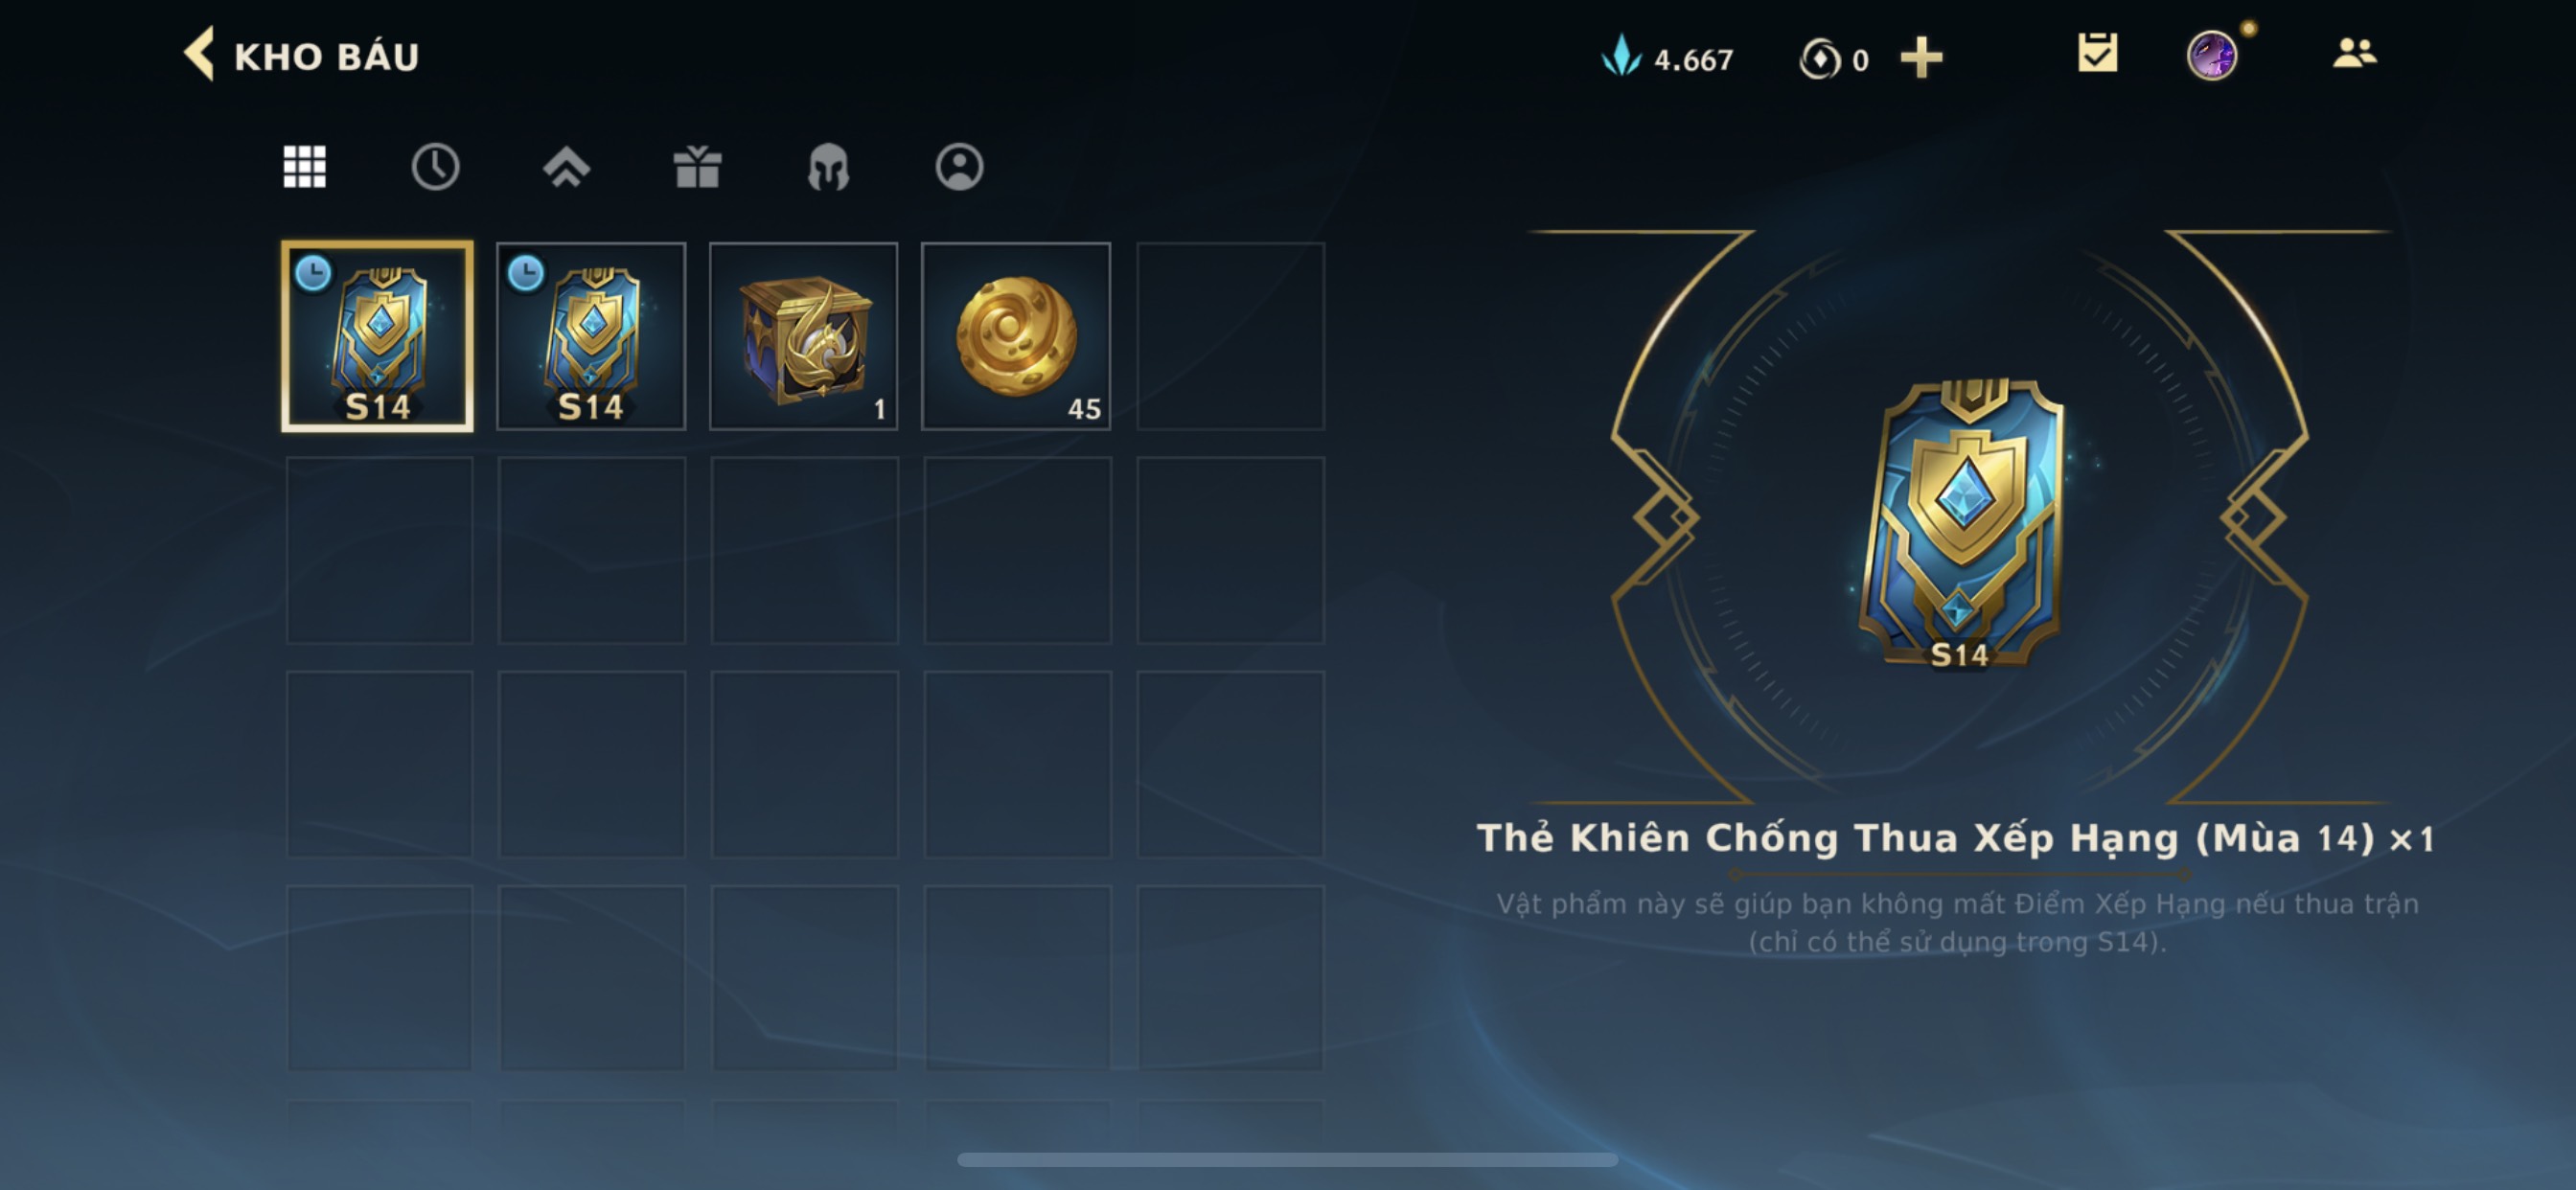The width and height of the screenshot is (2576, 1190).
Task: Select the profile avatar filter tab
Action: point(959,167)
